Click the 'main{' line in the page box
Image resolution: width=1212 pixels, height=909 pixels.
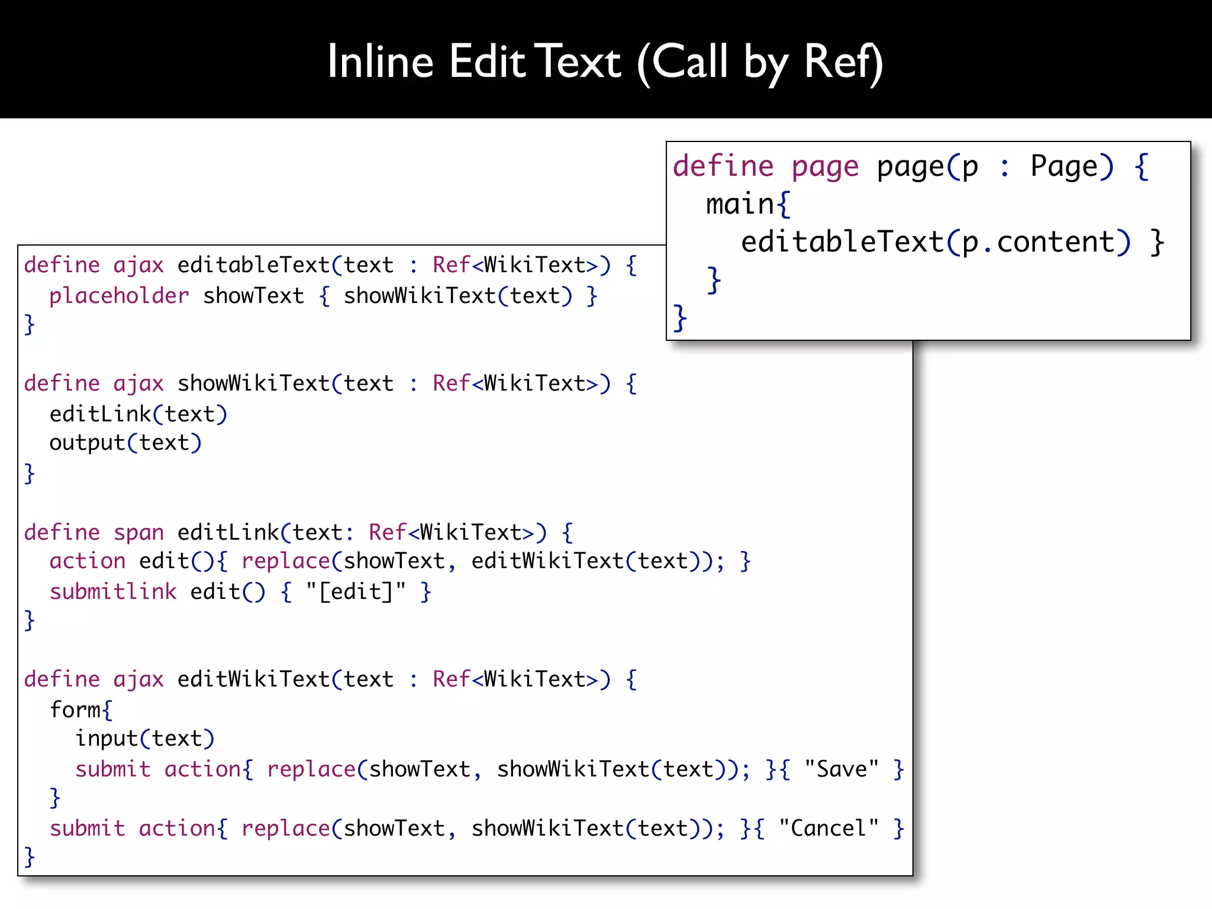click(748, 205)
